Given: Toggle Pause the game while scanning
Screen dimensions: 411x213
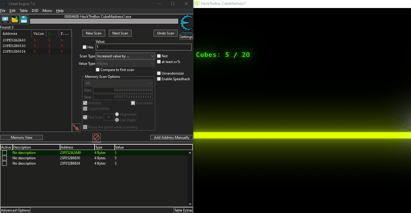Looking at the screenshot, I should (x=85, y=127).
